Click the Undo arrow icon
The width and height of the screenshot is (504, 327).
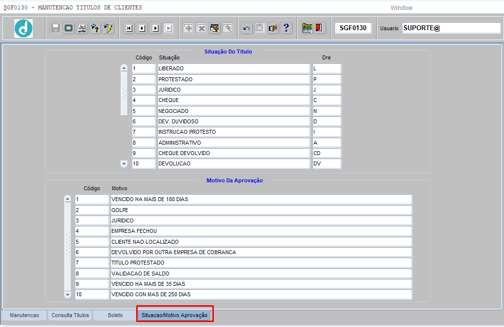tap(247, 28)
